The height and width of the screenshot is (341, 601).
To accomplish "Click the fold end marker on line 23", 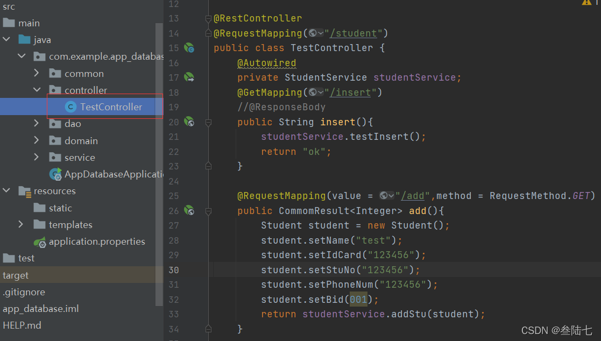I will [209, 166].
